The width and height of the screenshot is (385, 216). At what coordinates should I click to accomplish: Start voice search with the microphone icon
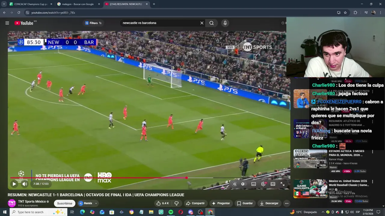225,23
